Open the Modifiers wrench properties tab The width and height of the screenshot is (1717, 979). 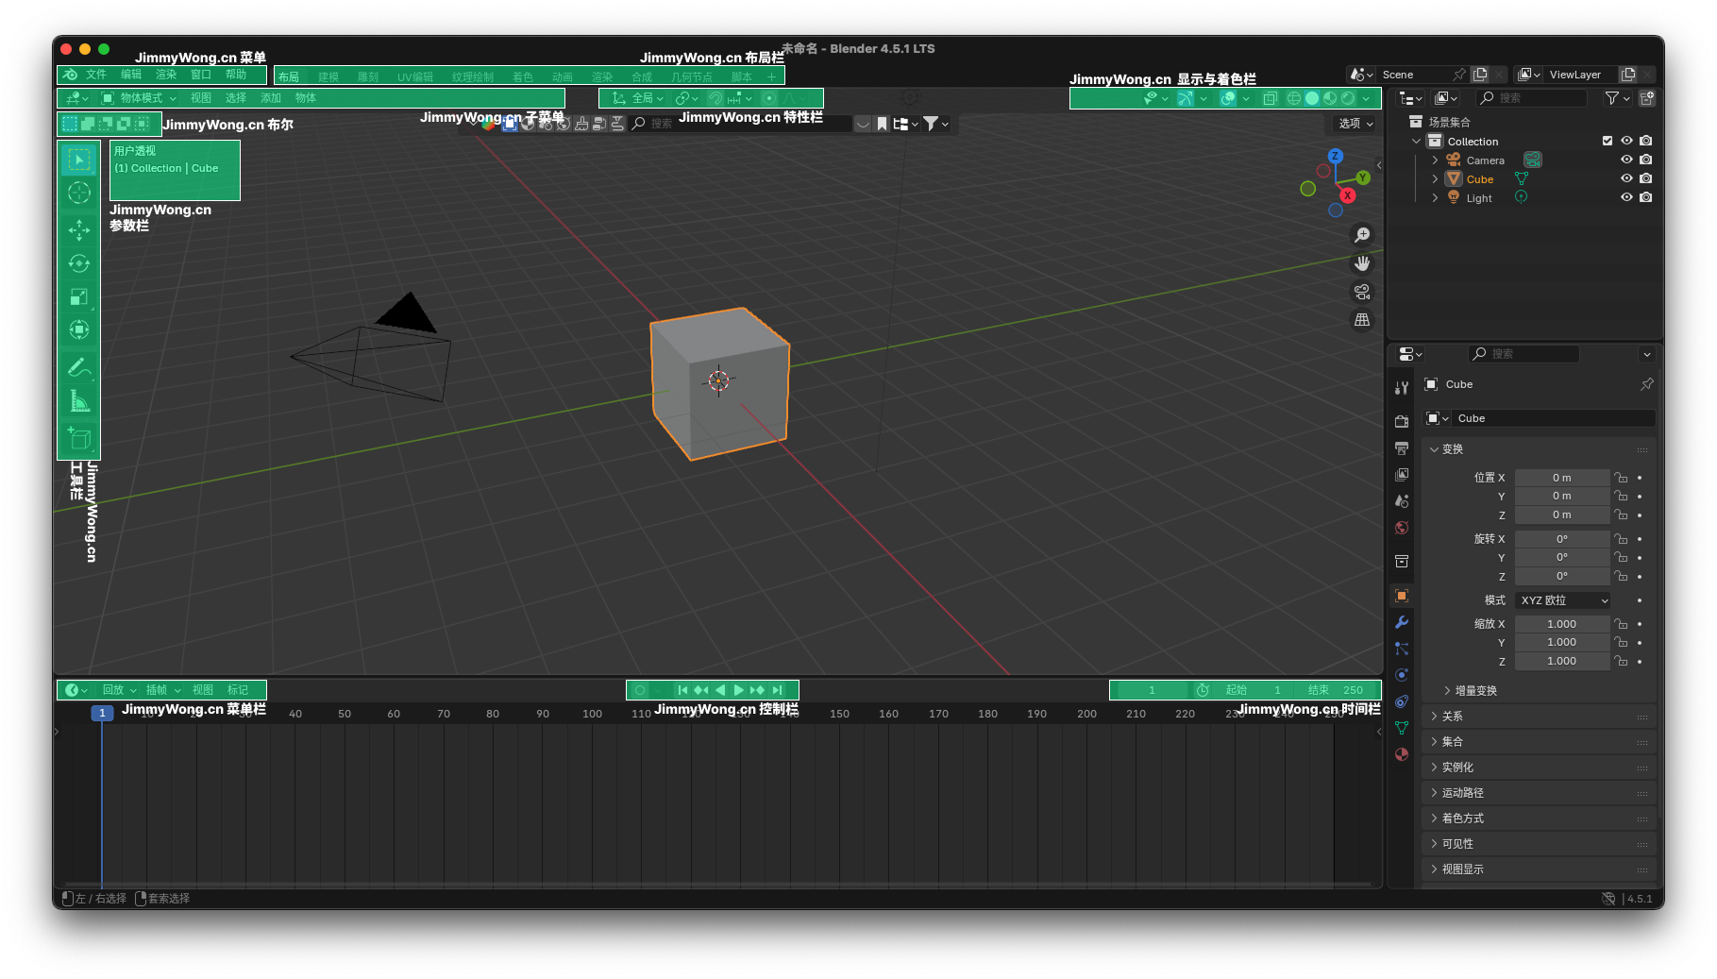tap(1402, 622)
